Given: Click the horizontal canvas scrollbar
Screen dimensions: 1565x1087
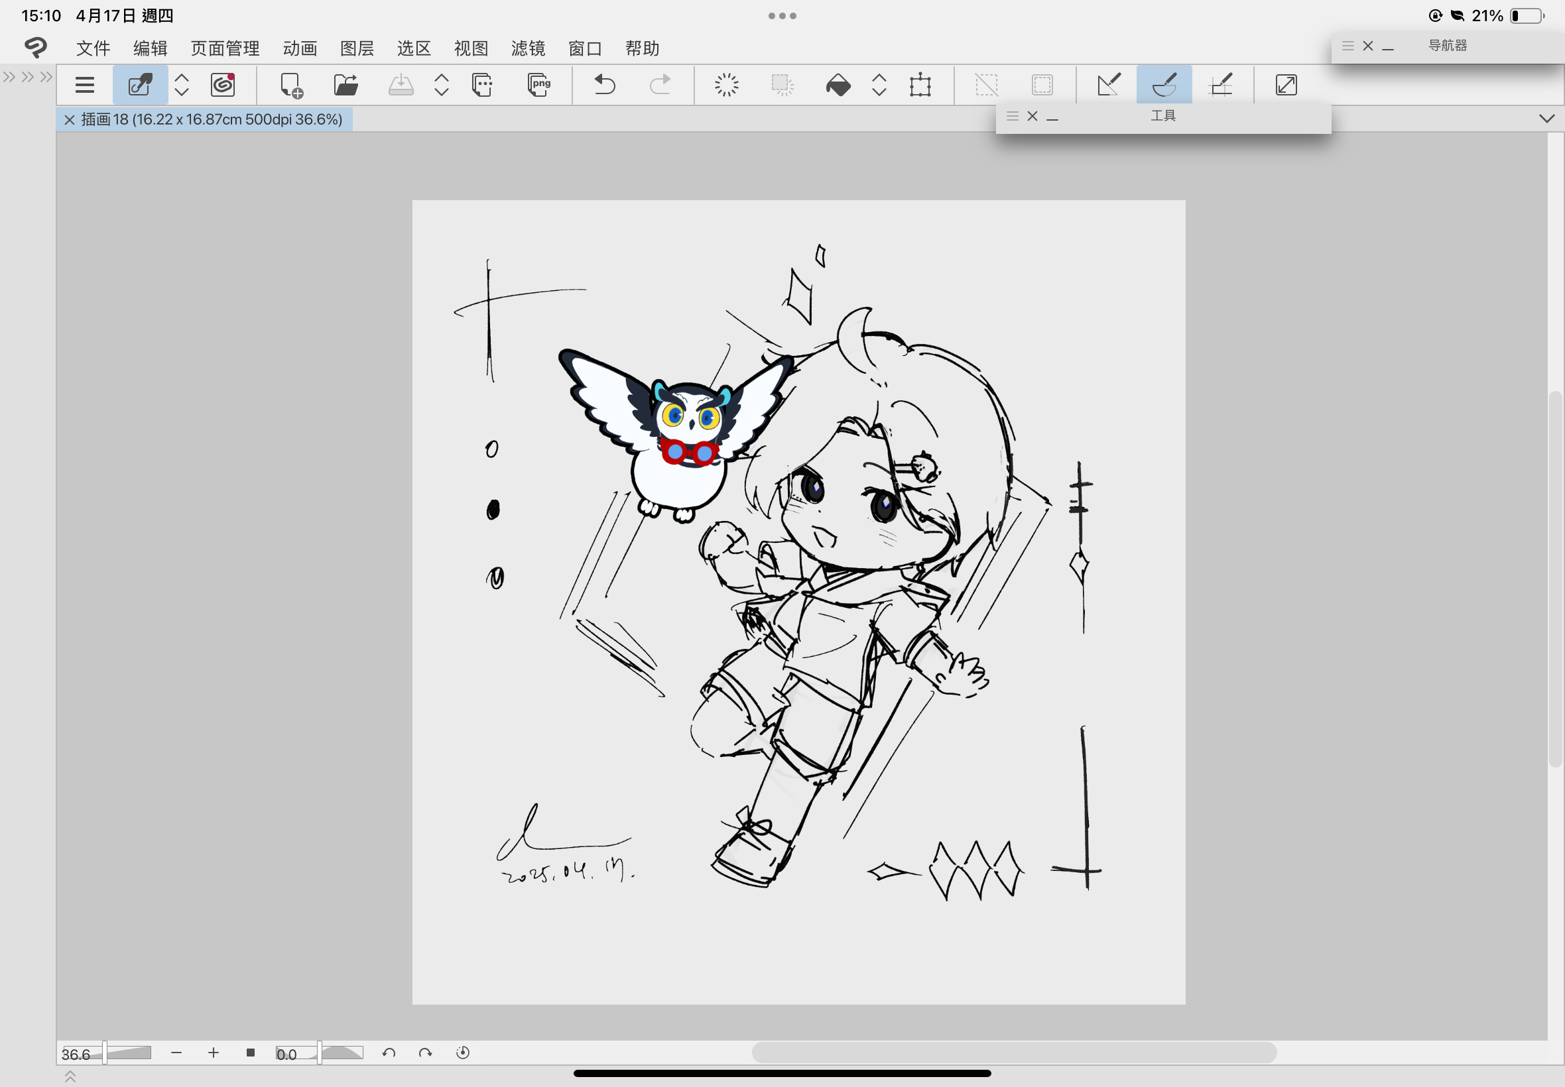Looking at the screenshot, I should pyautogui.click(x=1014, y=1053).
